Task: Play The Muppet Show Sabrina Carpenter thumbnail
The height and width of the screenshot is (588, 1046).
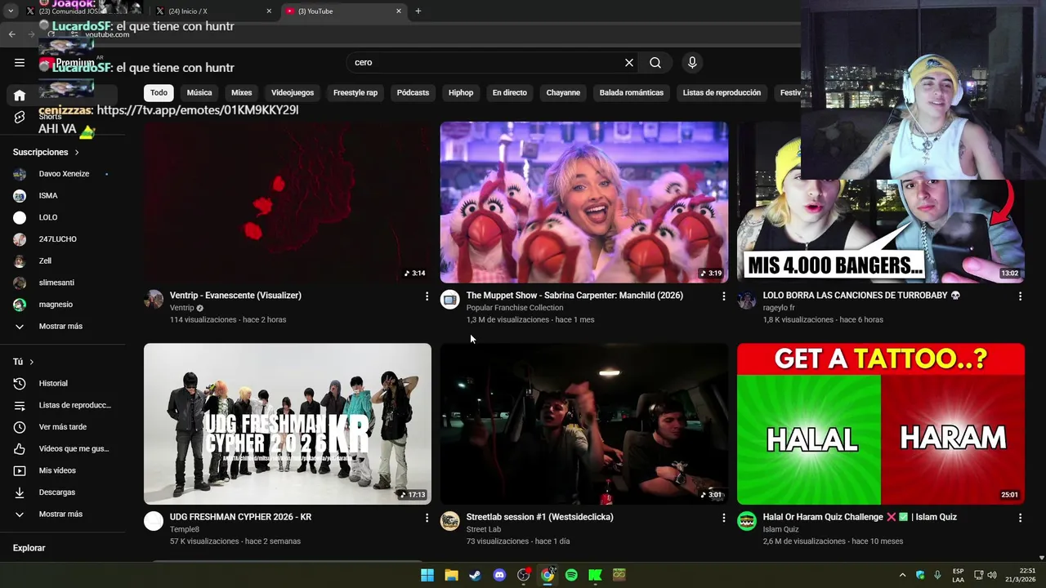Action: 584,202
